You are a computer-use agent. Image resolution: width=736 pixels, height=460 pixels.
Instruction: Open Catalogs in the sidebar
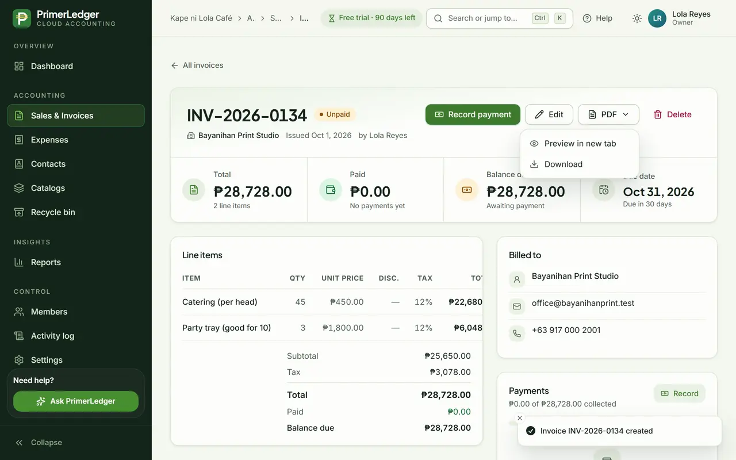[x=76, y=188]
